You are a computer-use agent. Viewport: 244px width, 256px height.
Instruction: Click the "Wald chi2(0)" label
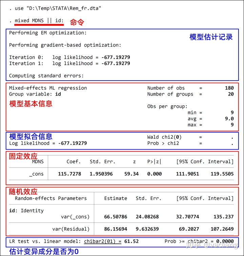pos(164,137)
